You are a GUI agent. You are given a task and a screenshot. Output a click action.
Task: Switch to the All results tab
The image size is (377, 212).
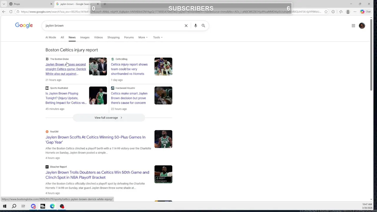click(62, 37)
